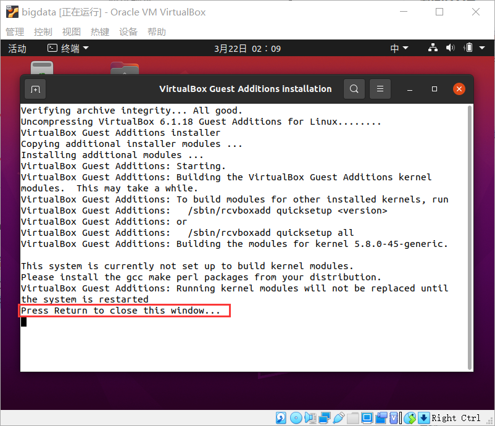Minimize the Guest Additions terminal window
495x426 pixels.
(x=410, y=90)
